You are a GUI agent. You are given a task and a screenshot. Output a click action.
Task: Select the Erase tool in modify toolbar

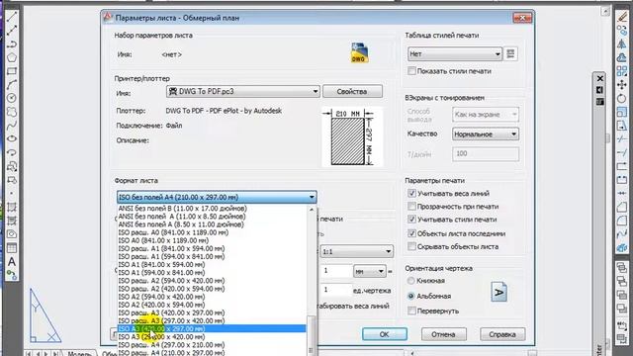[622, 17]
